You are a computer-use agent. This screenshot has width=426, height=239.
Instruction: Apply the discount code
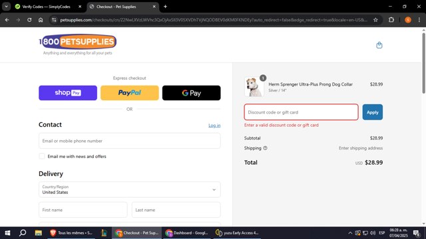pyautogui.click(x=373, y=112)
